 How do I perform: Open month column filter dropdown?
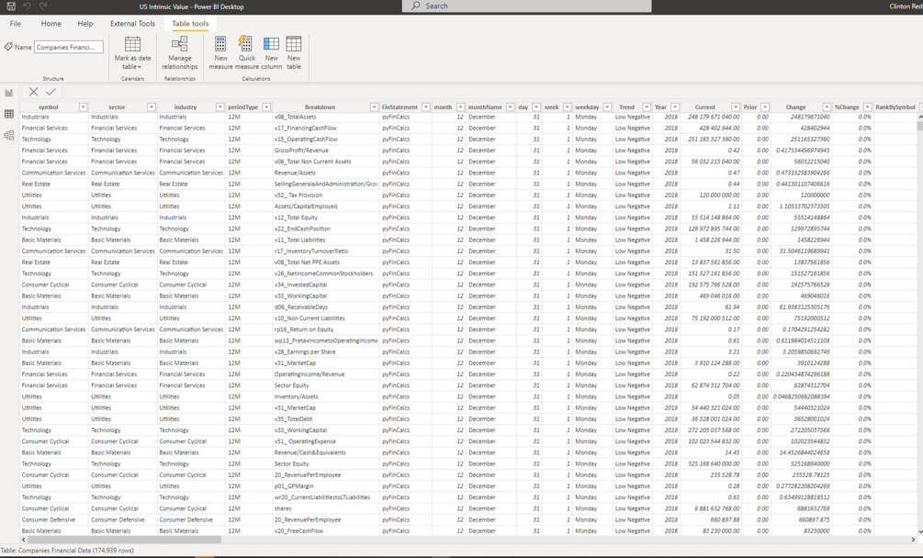[x=460, y=107]
